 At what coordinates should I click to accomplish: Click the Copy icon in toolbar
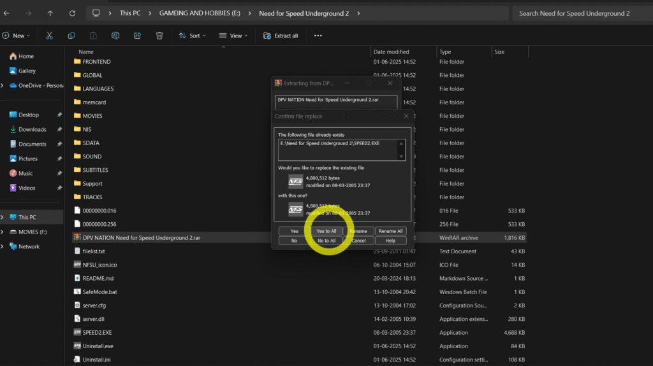coord(71,36)
